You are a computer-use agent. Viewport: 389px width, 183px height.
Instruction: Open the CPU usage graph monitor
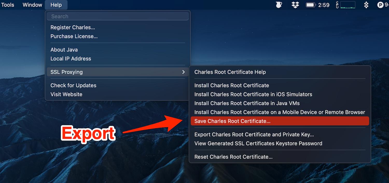(345, 5)
